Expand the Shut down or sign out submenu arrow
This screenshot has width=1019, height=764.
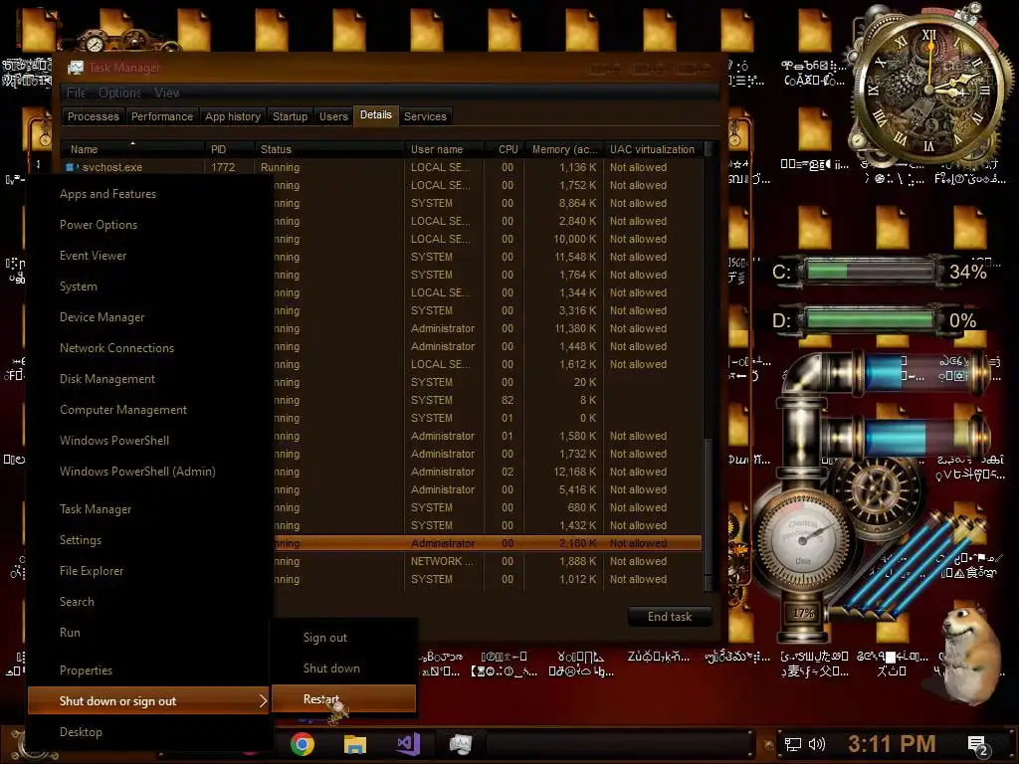(263, 701)
